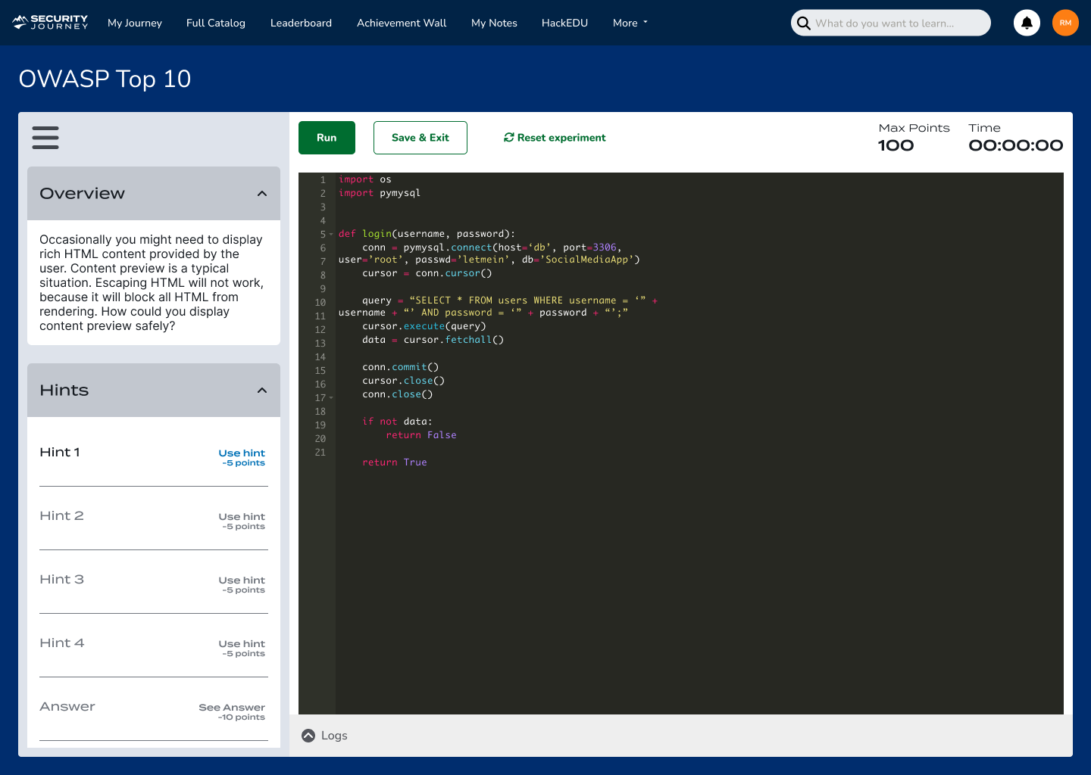Select the Leaderboard menu item
Viewport: 1091px width, 775px height.
coord(301,23)
